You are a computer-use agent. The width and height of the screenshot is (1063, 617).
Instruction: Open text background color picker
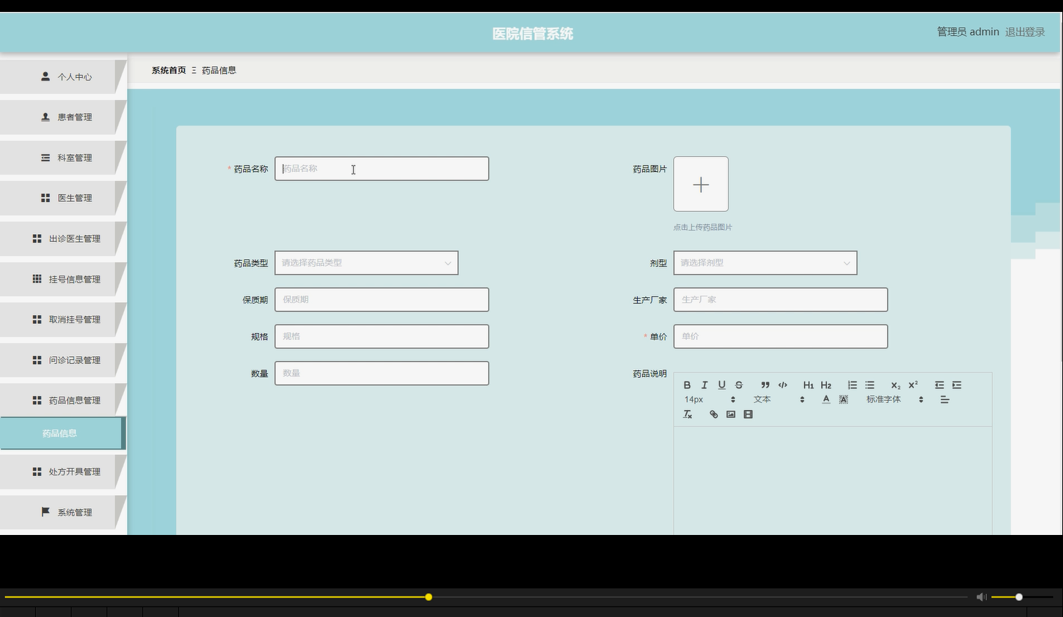tap(844, 400)
